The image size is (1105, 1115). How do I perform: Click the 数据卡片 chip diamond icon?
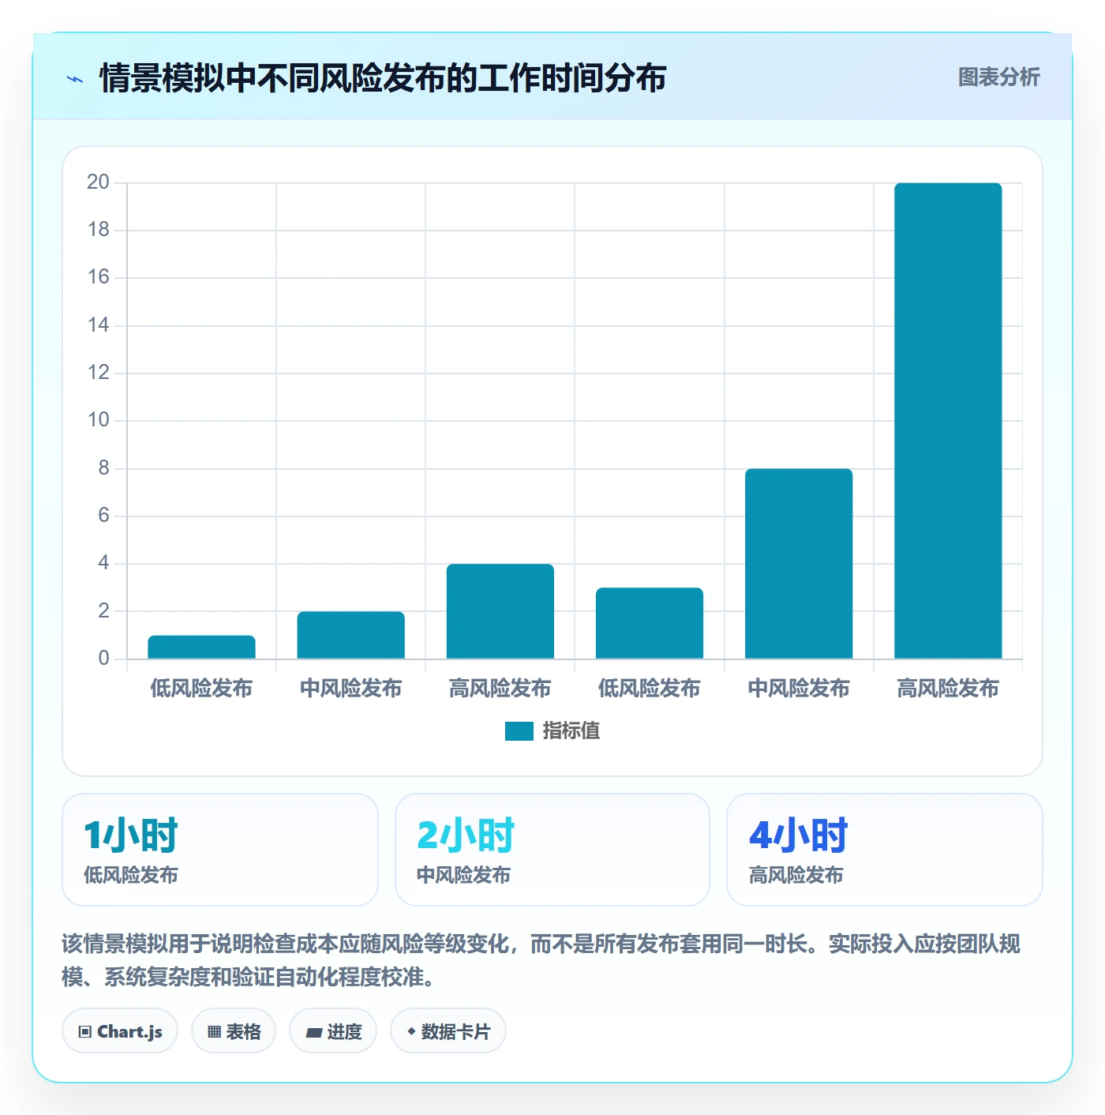coord(411,1031)
